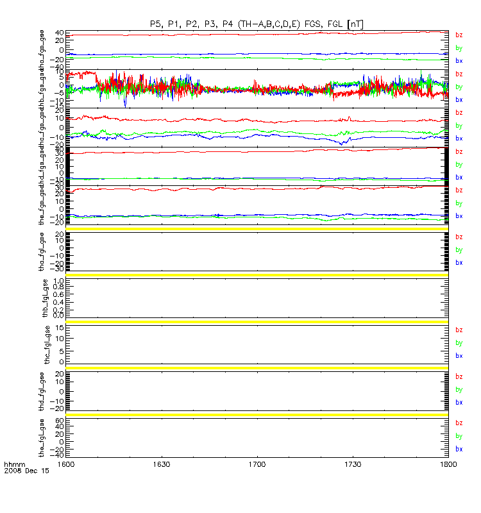Image resolution: width=481 pixels, height=513 pixels.
Task: Select the bx legend label of the the_fgs_gse panel
Action: pyautogui.click(x=459, y=216)
